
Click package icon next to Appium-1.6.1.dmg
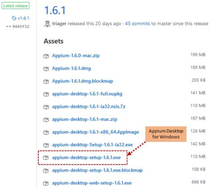(x=46, y=69)
